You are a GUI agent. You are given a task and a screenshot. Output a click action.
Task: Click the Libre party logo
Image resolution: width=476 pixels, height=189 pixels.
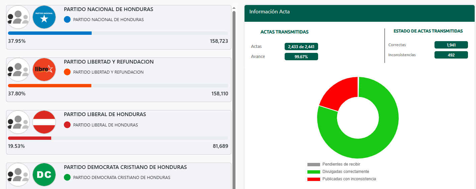[x=44, y=70]
